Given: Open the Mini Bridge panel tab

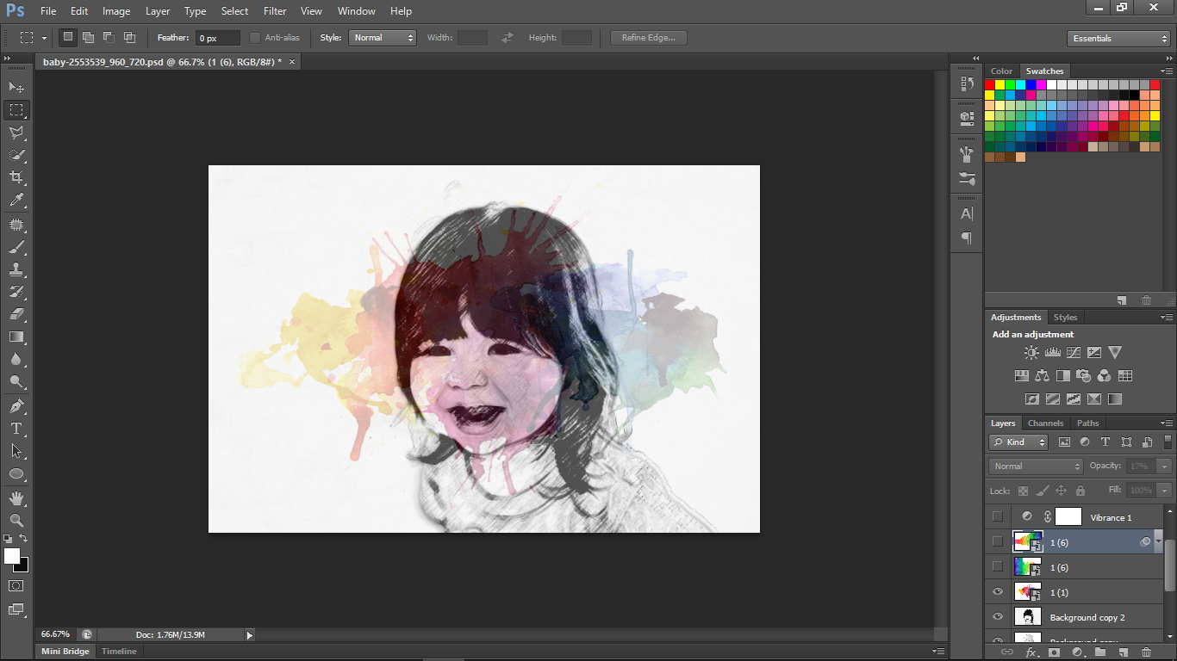Looking at the screenshot, I should (65, 652).
